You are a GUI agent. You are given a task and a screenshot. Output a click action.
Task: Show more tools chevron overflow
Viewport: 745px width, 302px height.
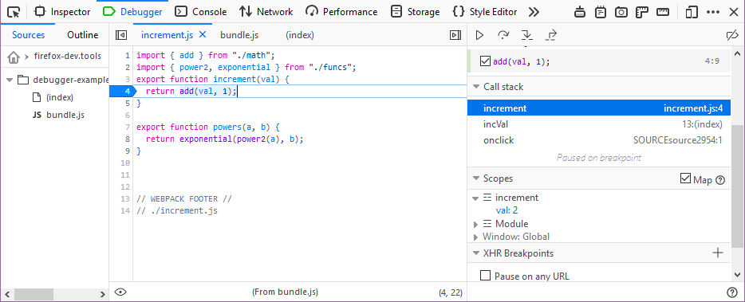click(534, 11)
